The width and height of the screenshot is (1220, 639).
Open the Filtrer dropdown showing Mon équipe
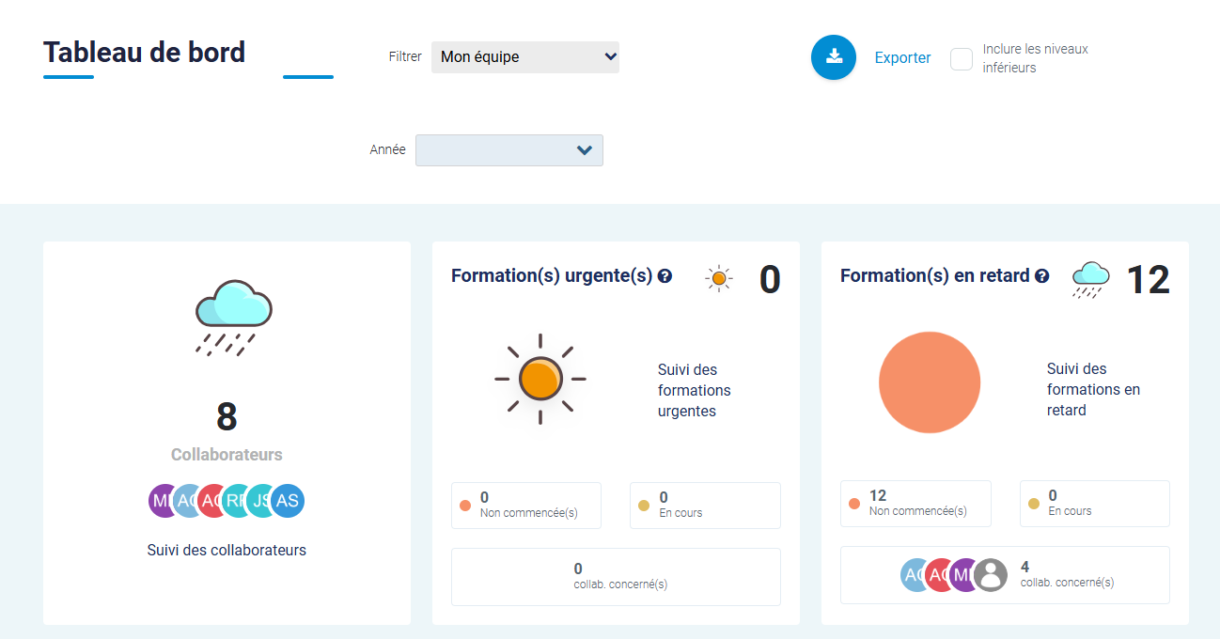pos(524,57)
